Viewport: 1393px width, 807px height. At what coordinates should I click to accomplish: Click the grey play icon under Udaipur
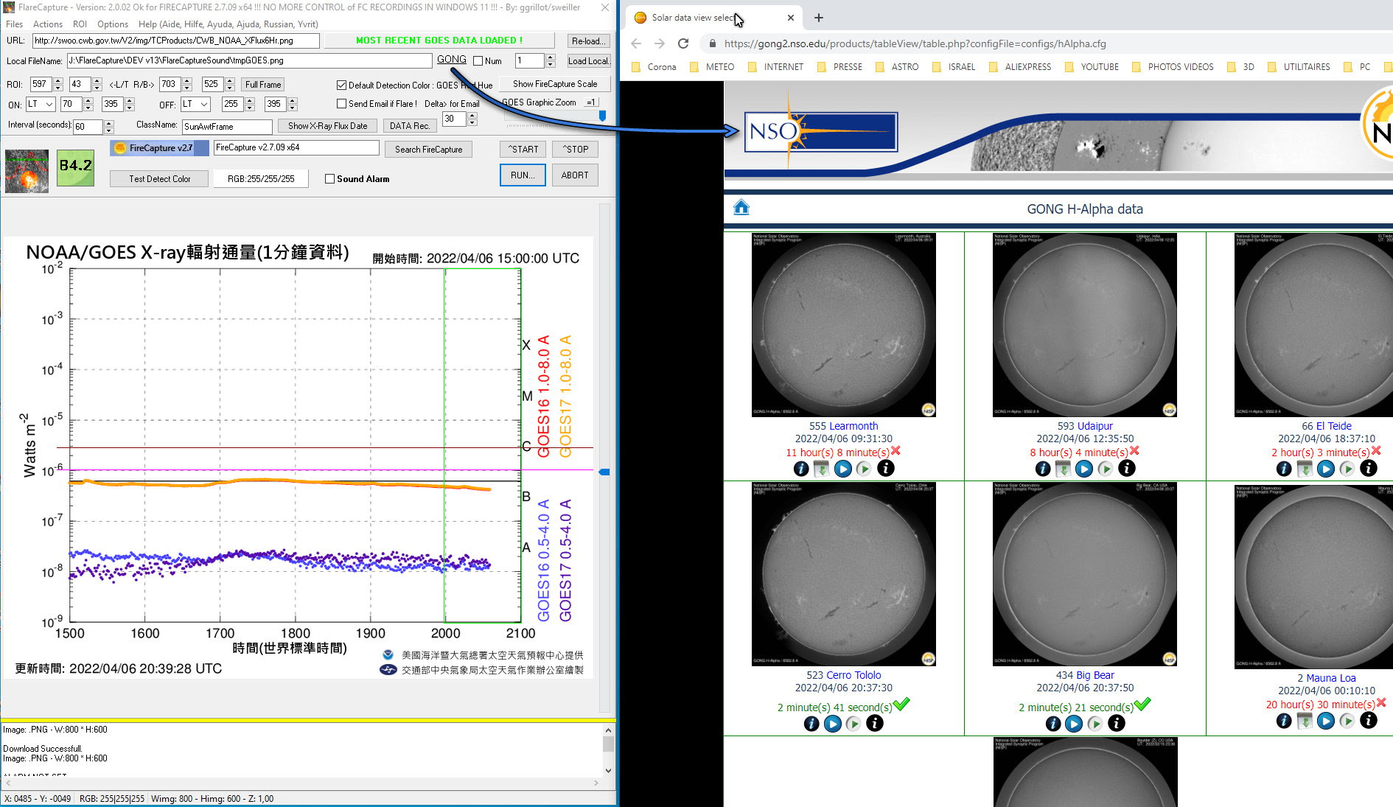pyautogui.click(x=1106, y=469)
